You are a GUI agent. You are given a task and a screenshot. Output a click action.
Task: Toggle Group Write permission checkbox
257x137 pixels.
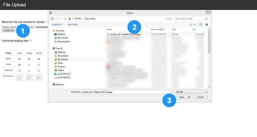29,65
